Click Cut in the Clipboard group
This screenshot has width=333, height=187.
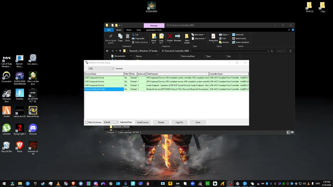(135, 35)
